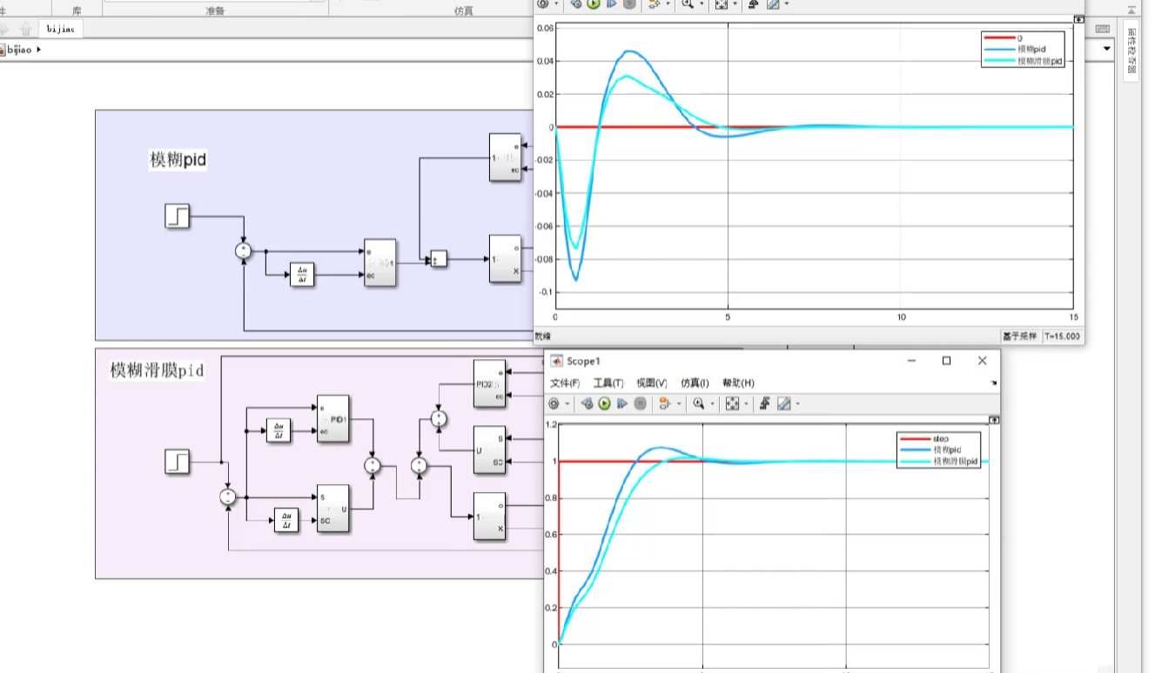
Task: Click the Triggers icon in Scope1 toolbar
Action: 765,403
